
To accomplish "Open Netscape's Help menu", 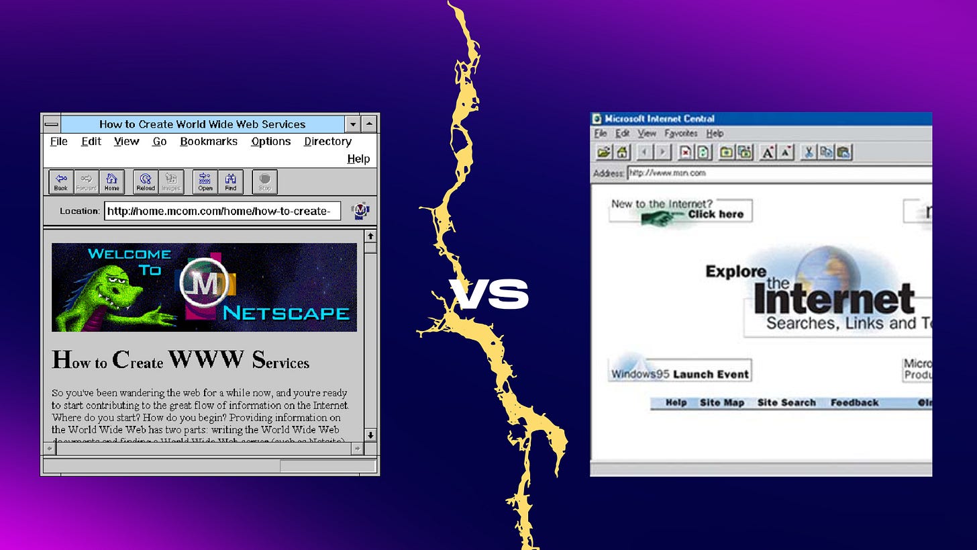I will click(358, 158).
